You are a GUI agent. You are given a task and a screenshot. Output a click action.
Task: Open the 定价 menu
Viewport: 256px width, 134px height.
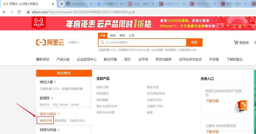click(127, 59)
